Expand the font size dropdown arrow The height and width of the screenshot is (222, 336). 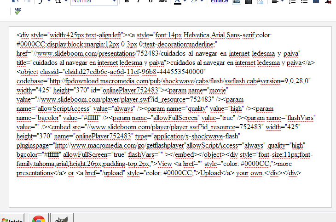pos(66,1)
